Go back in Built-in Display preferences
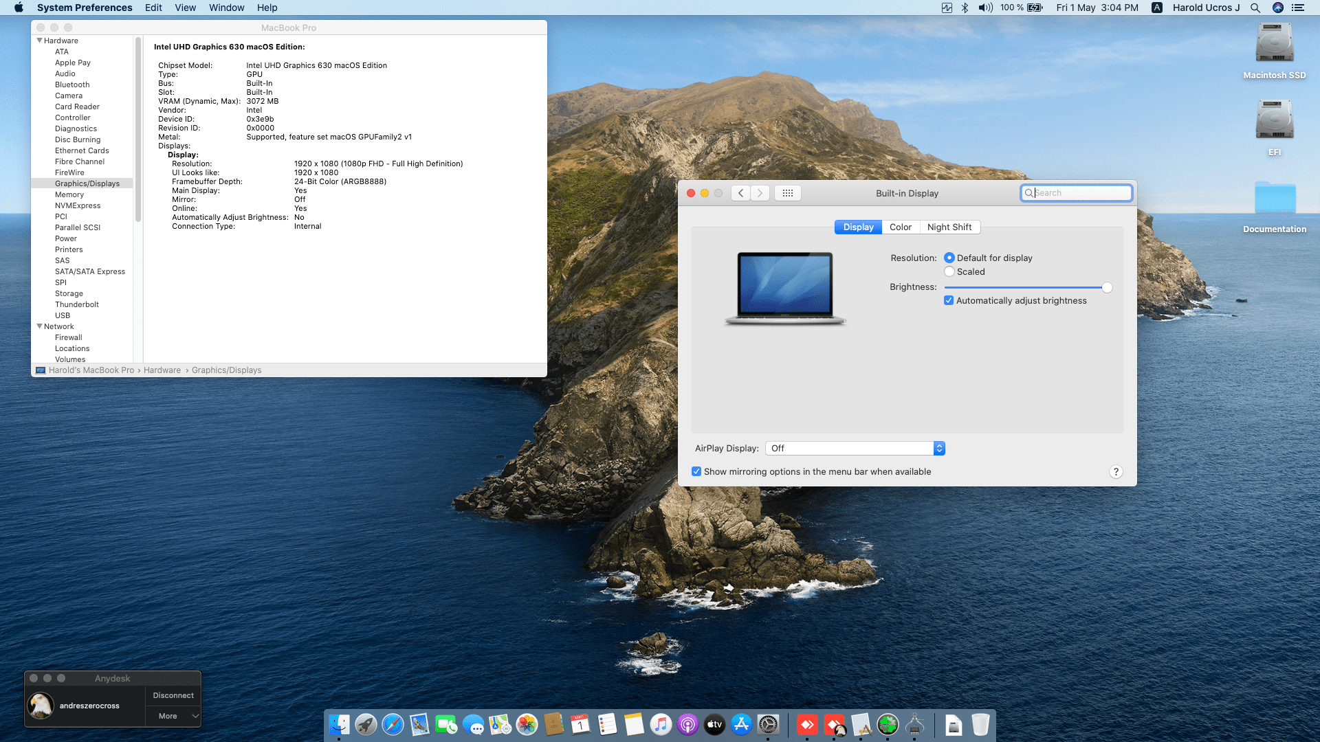Screen dimensions: 1320x742 740,193
